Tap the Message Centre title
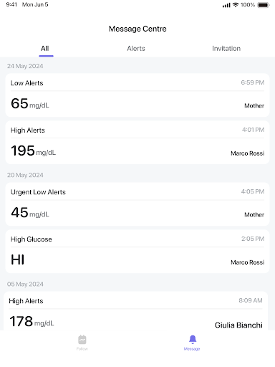 pos(137,29)
